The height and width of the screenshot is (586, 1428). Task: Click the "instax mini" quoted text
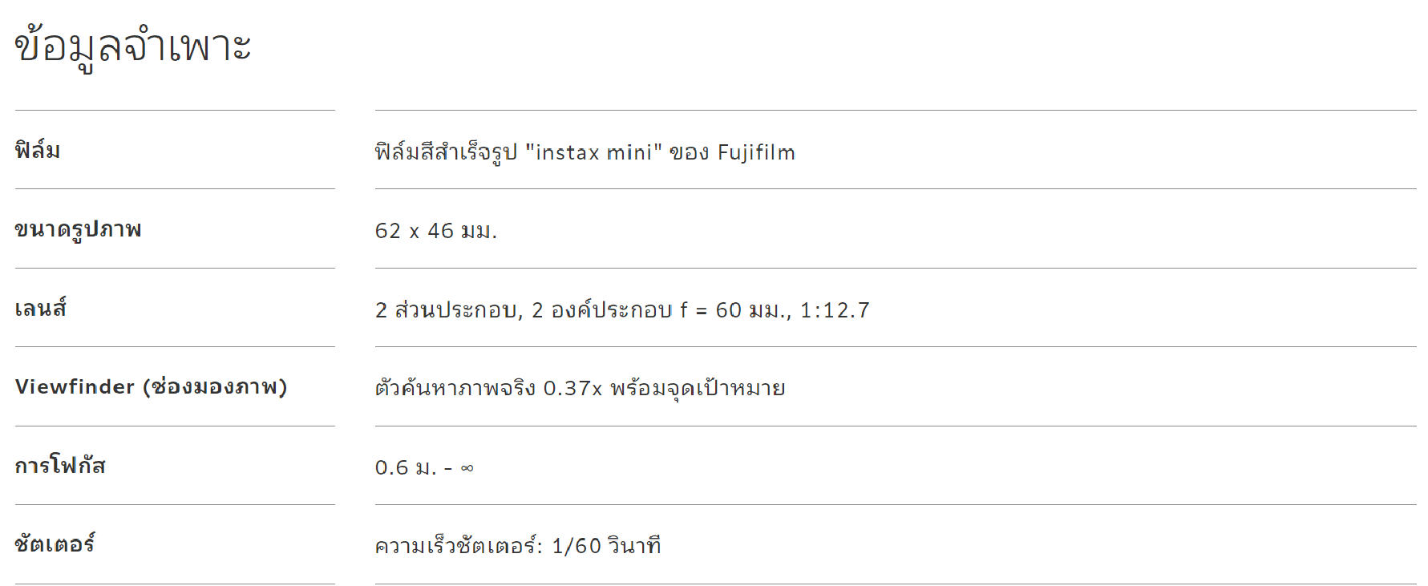pos(593,152)
